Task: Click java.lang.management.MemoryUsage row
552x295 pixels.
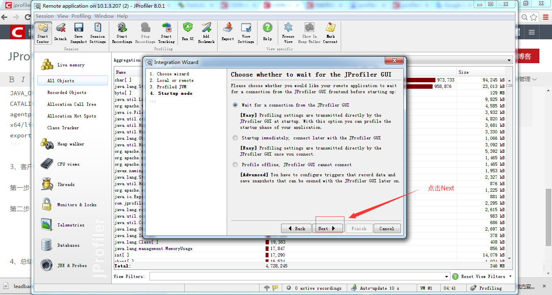Action: click(x=310, y=248)
